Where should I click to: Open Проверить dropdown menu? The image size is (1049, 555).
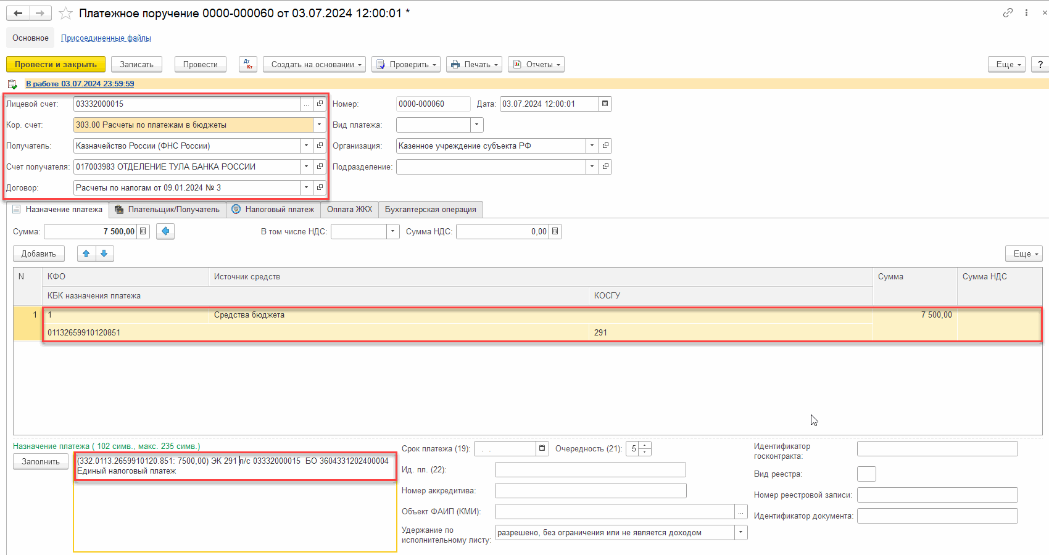pos(406,64)
